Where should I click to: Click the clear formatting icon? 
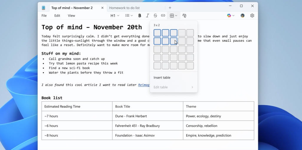pos(184,16)
